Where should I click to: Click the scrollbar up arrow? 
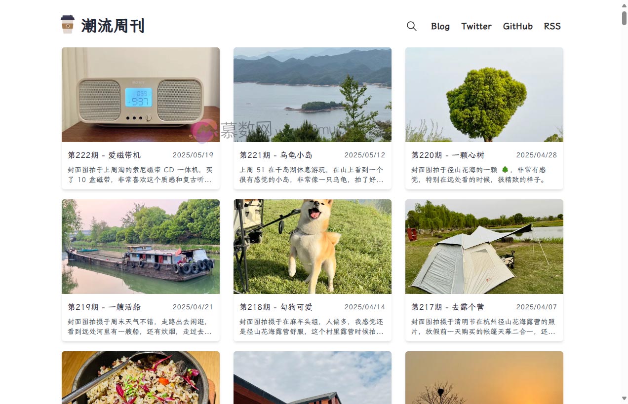pos(624,5)
